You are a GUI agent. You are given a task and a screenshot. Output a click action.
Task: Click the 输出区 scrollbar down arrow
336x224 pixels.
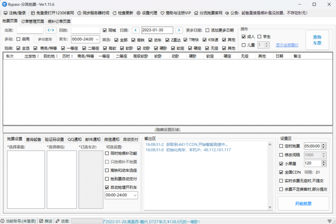270,207
